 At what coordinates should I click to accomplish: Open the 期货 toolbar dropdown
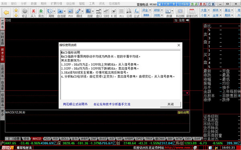(229, 15)
